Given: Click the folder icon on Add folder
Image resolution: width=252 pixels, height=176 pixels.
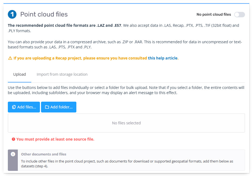Looking at the screenshot, I should pyautogui.click(x=47, y=107).
